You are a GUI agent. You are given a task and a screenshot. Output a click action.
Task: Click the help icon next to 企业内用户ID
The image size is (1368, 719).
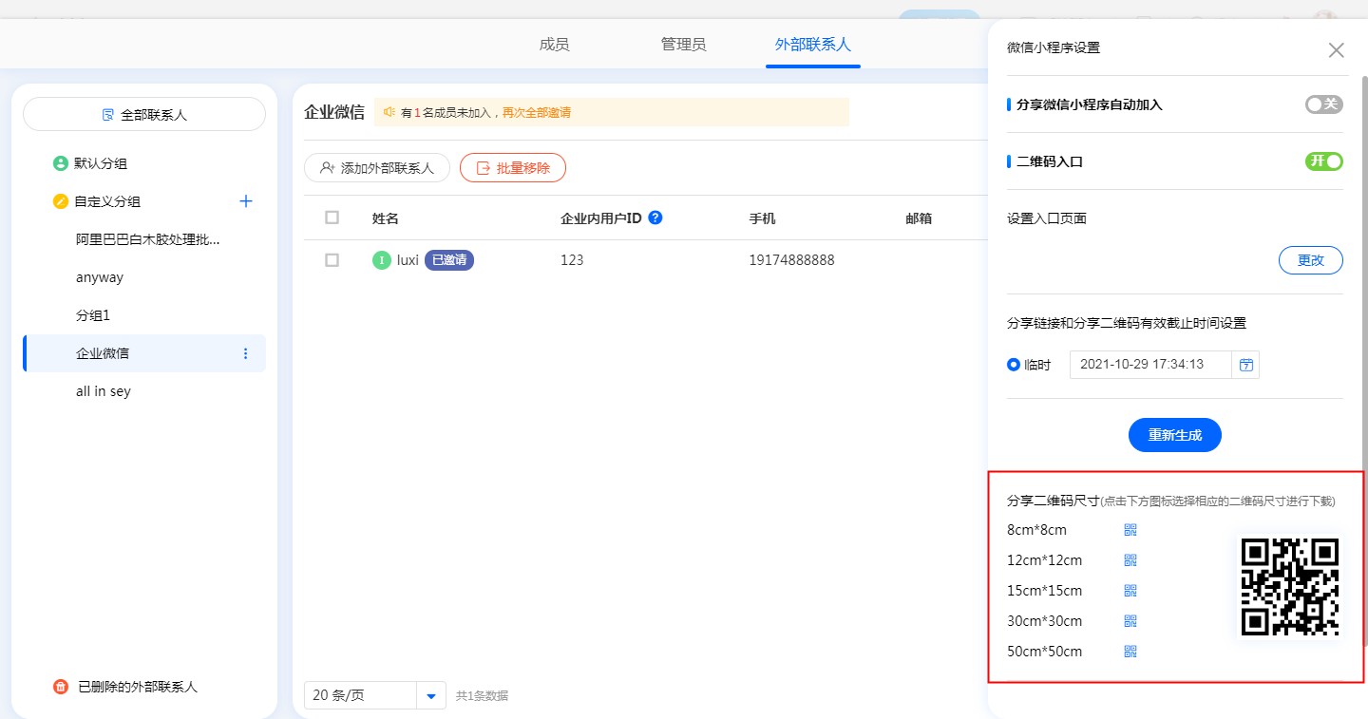coord(655,218)
